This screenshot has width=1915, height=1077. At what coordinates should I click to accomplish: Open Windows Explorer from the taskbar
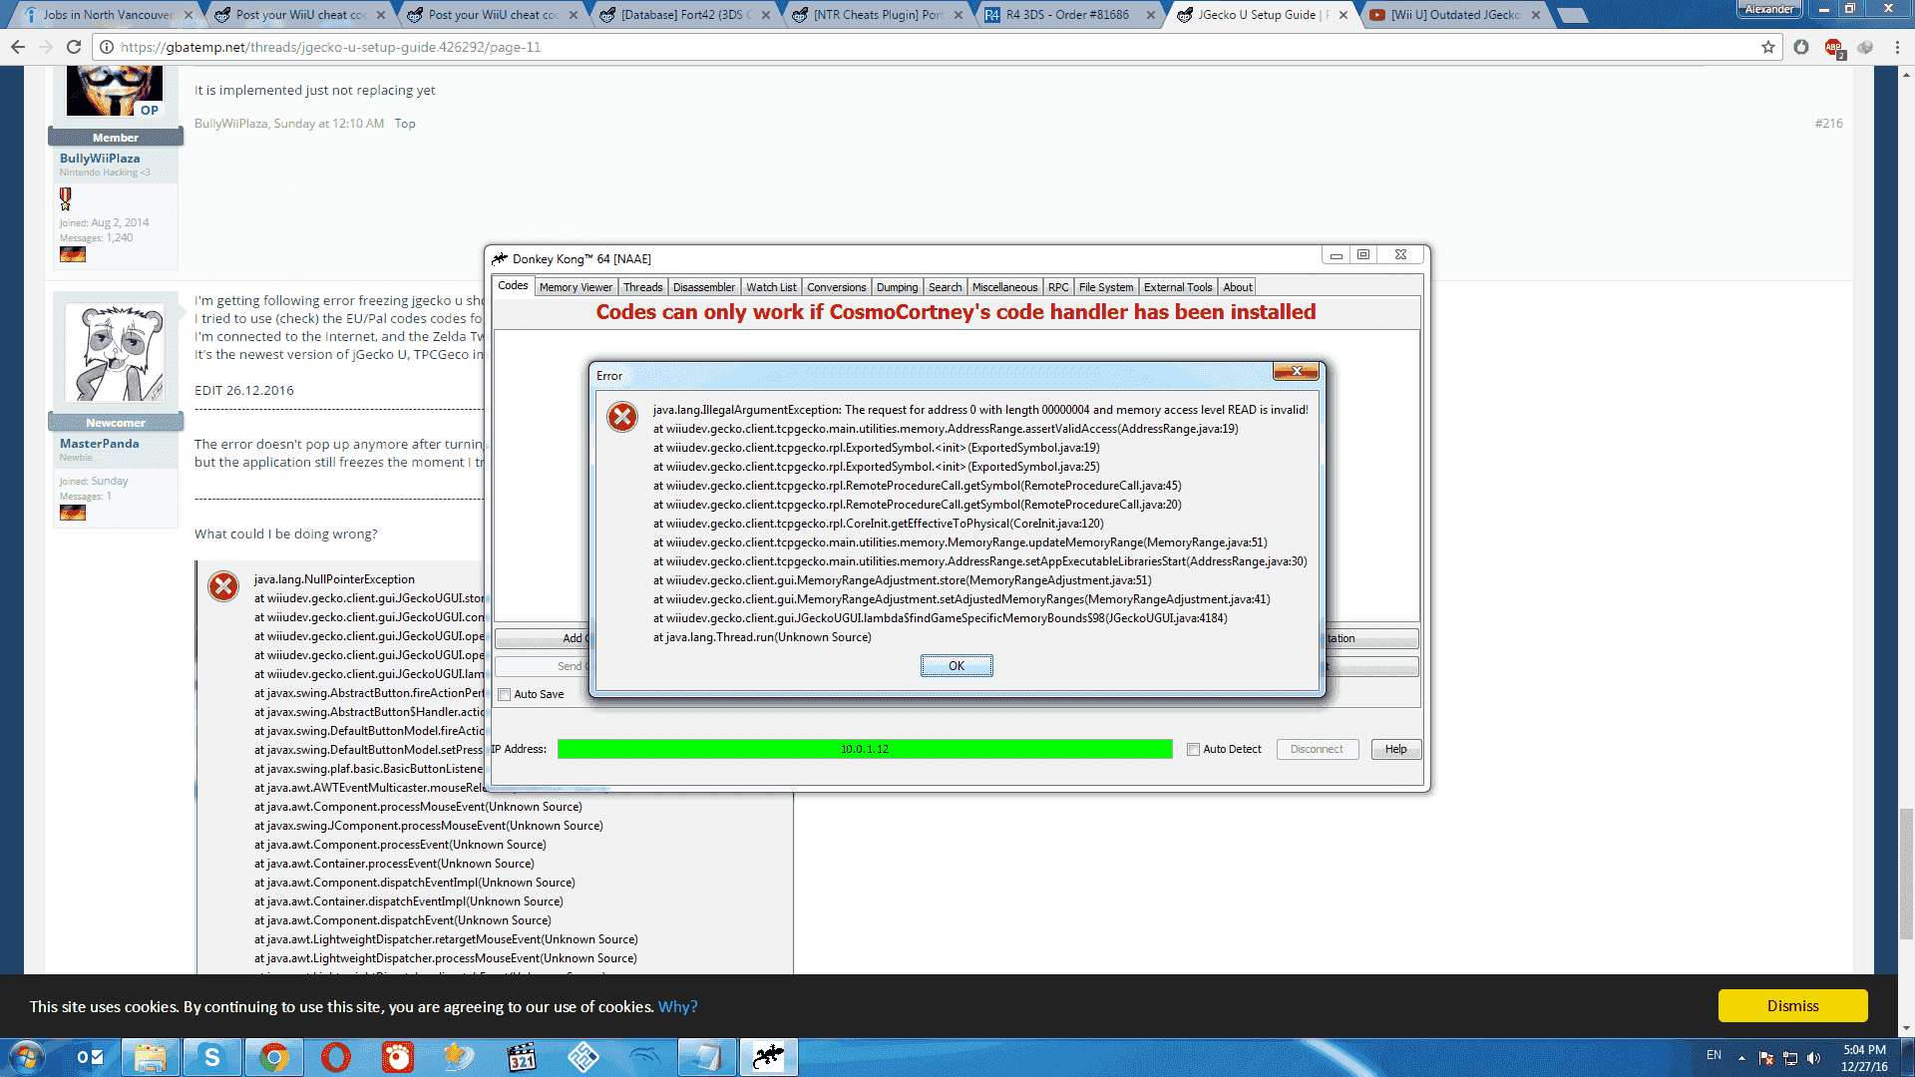(150, 1057)
